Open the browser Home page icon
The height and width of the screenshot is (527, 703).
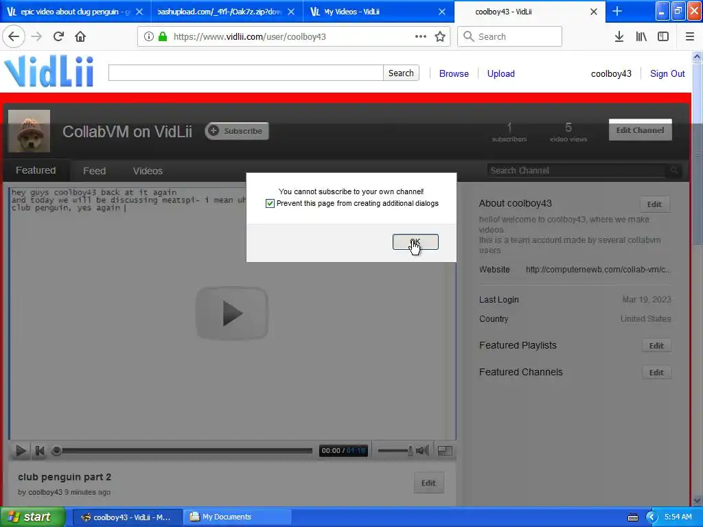80,36
